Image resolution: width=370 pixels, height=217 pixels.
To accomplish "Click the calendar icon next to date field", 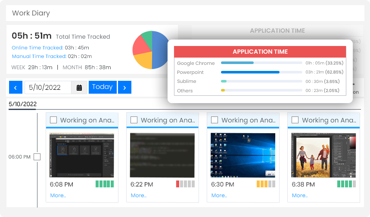I will [x=79, y=88].
